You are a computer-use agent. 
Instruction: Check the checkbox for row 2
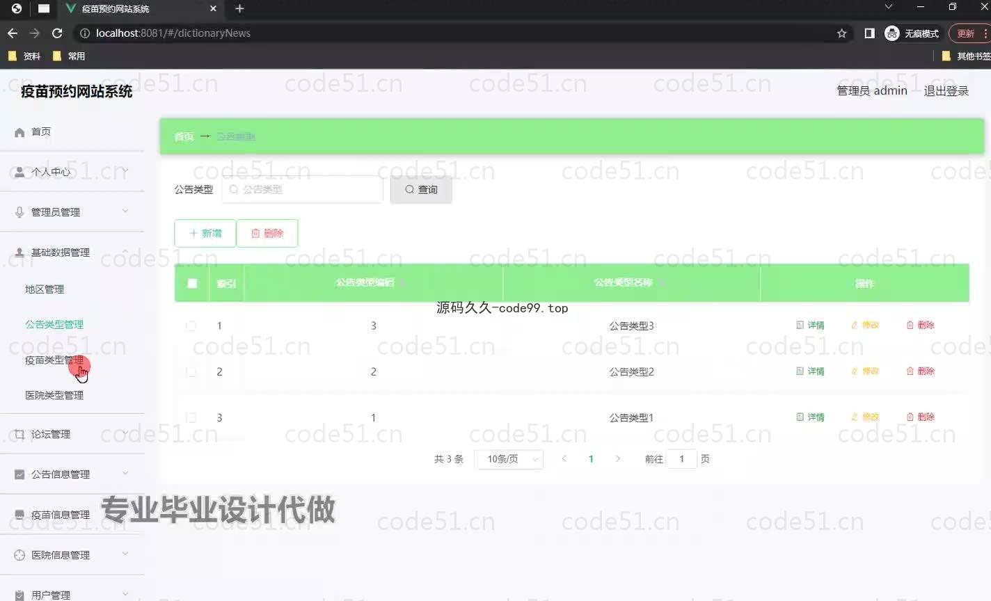(x=191, y=371)
